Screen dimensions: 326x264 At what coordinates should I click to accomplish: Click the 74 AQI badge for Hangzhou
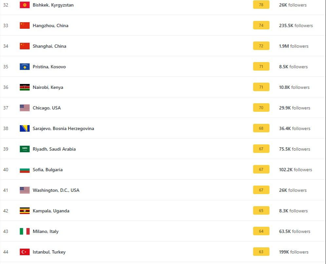261,25
